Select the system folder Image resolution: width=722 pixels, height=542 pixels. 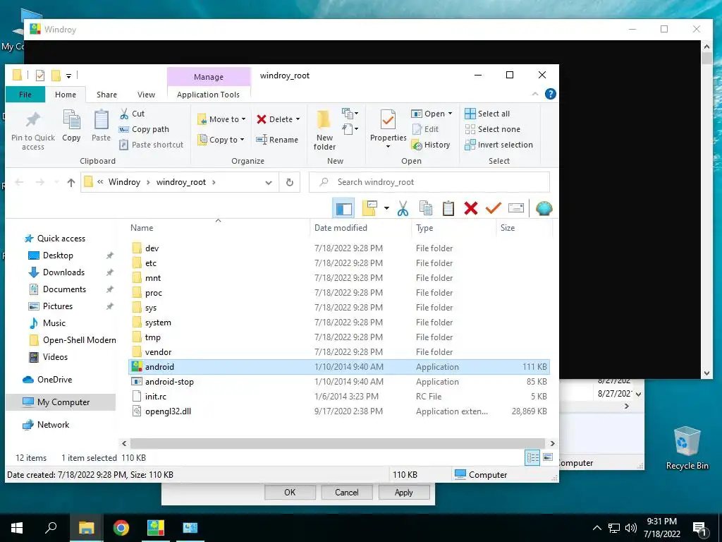pos(338,322)
